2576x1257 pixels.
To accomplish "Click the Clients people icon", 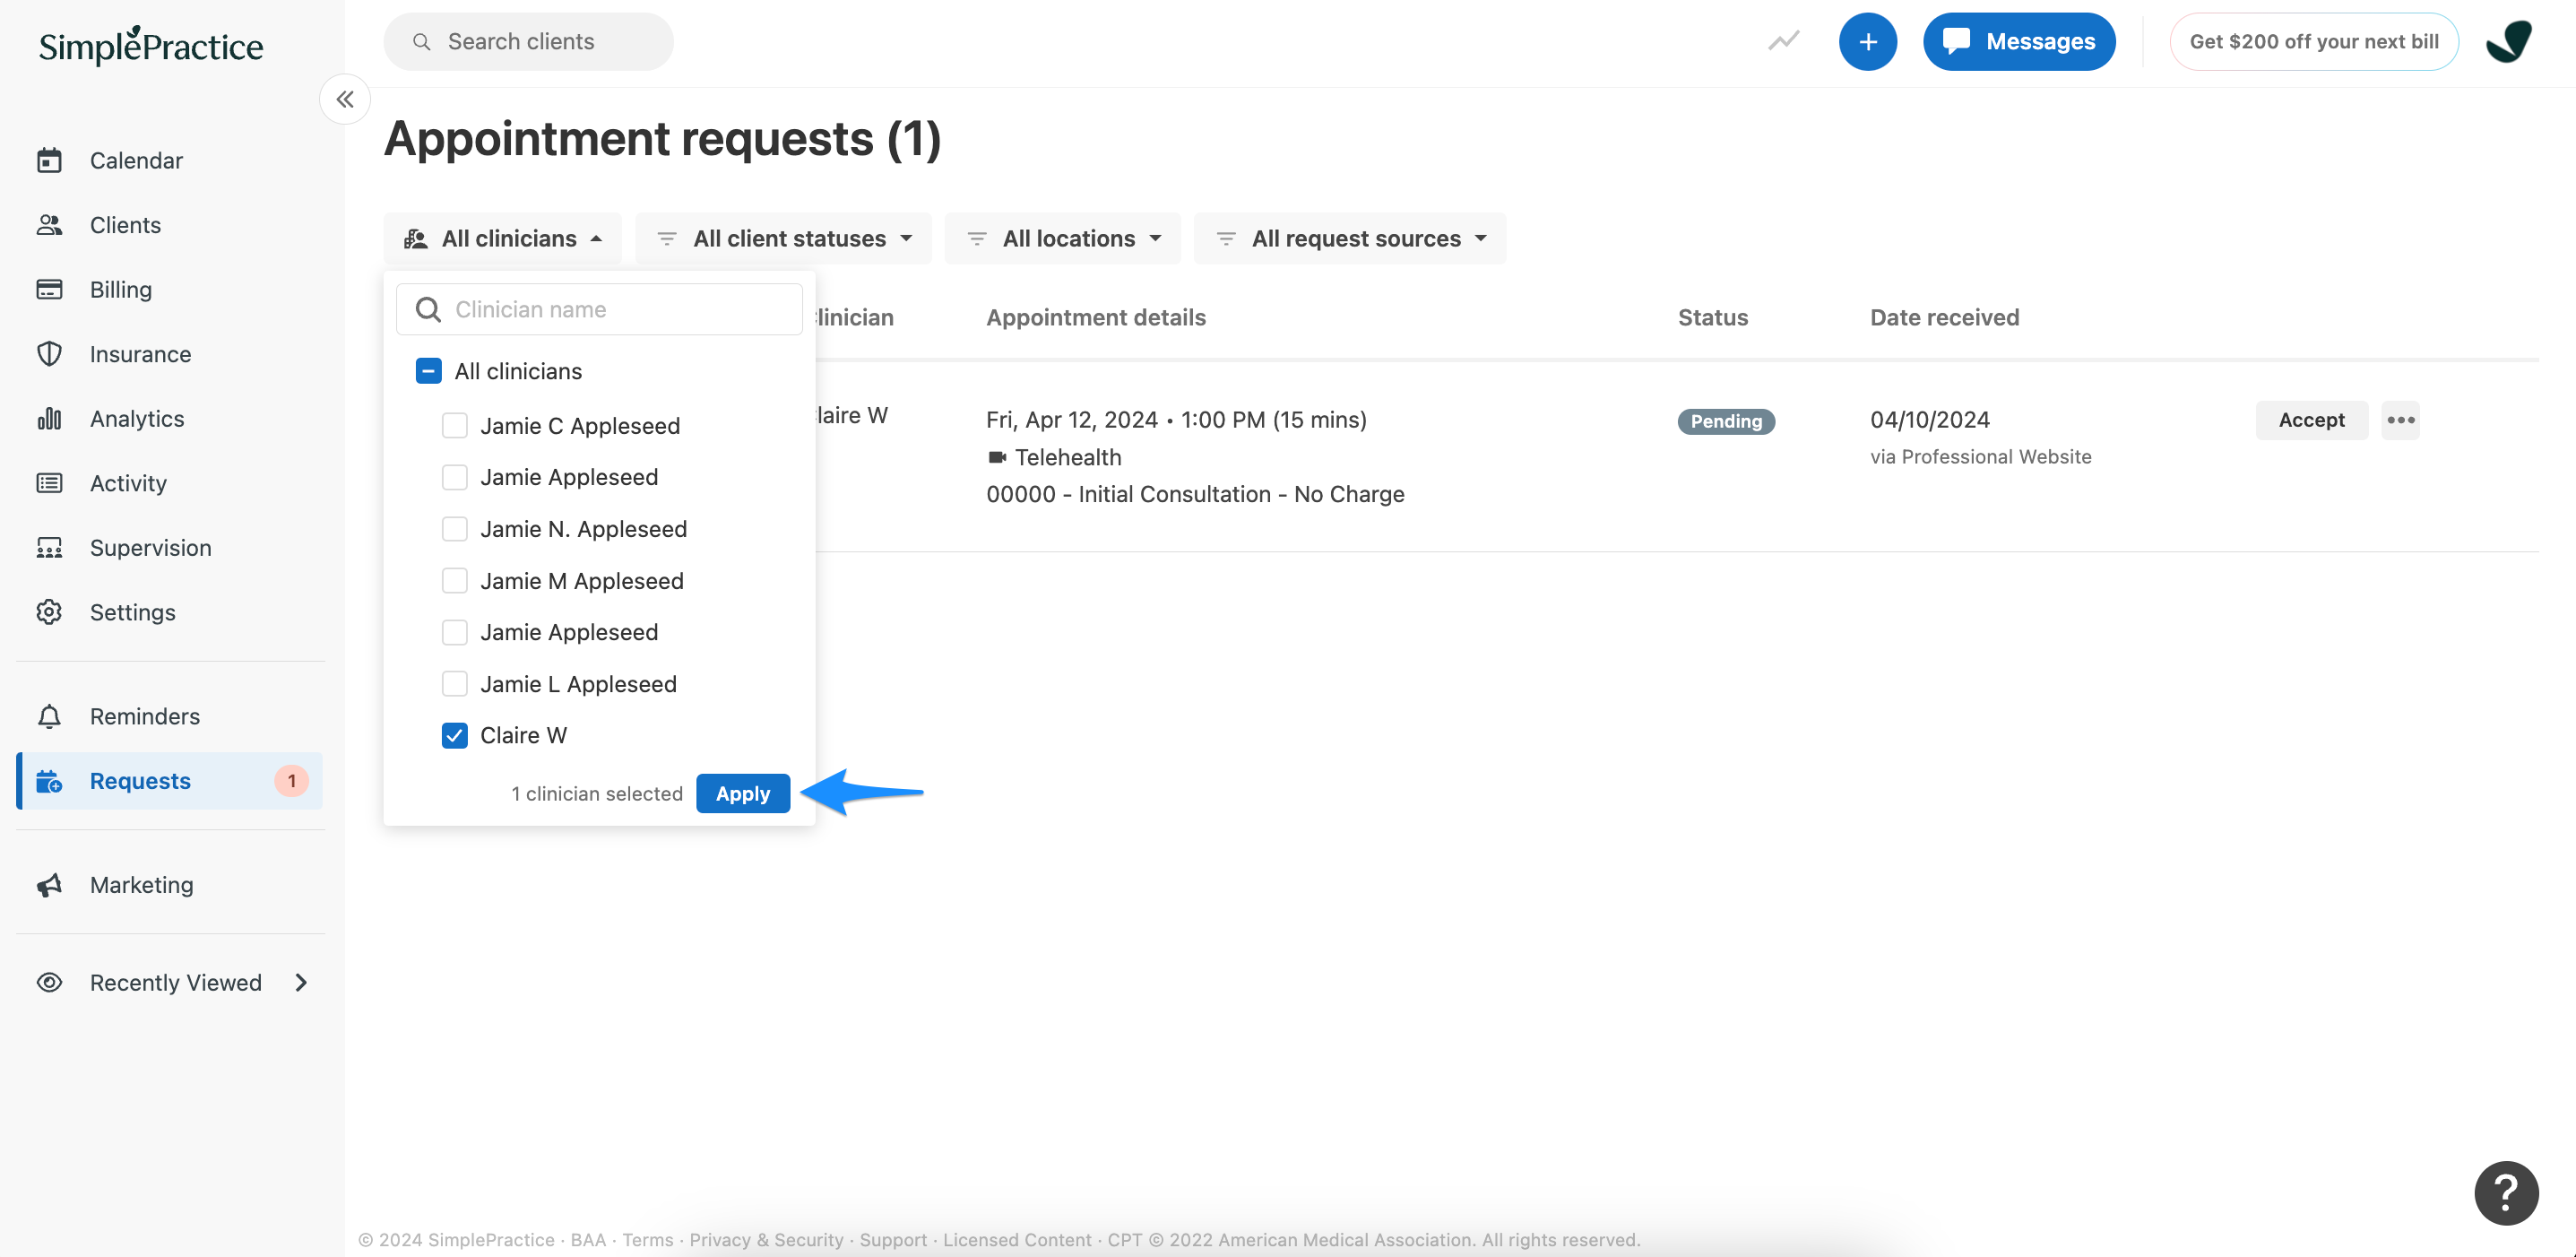I will (x=49, y=225).
